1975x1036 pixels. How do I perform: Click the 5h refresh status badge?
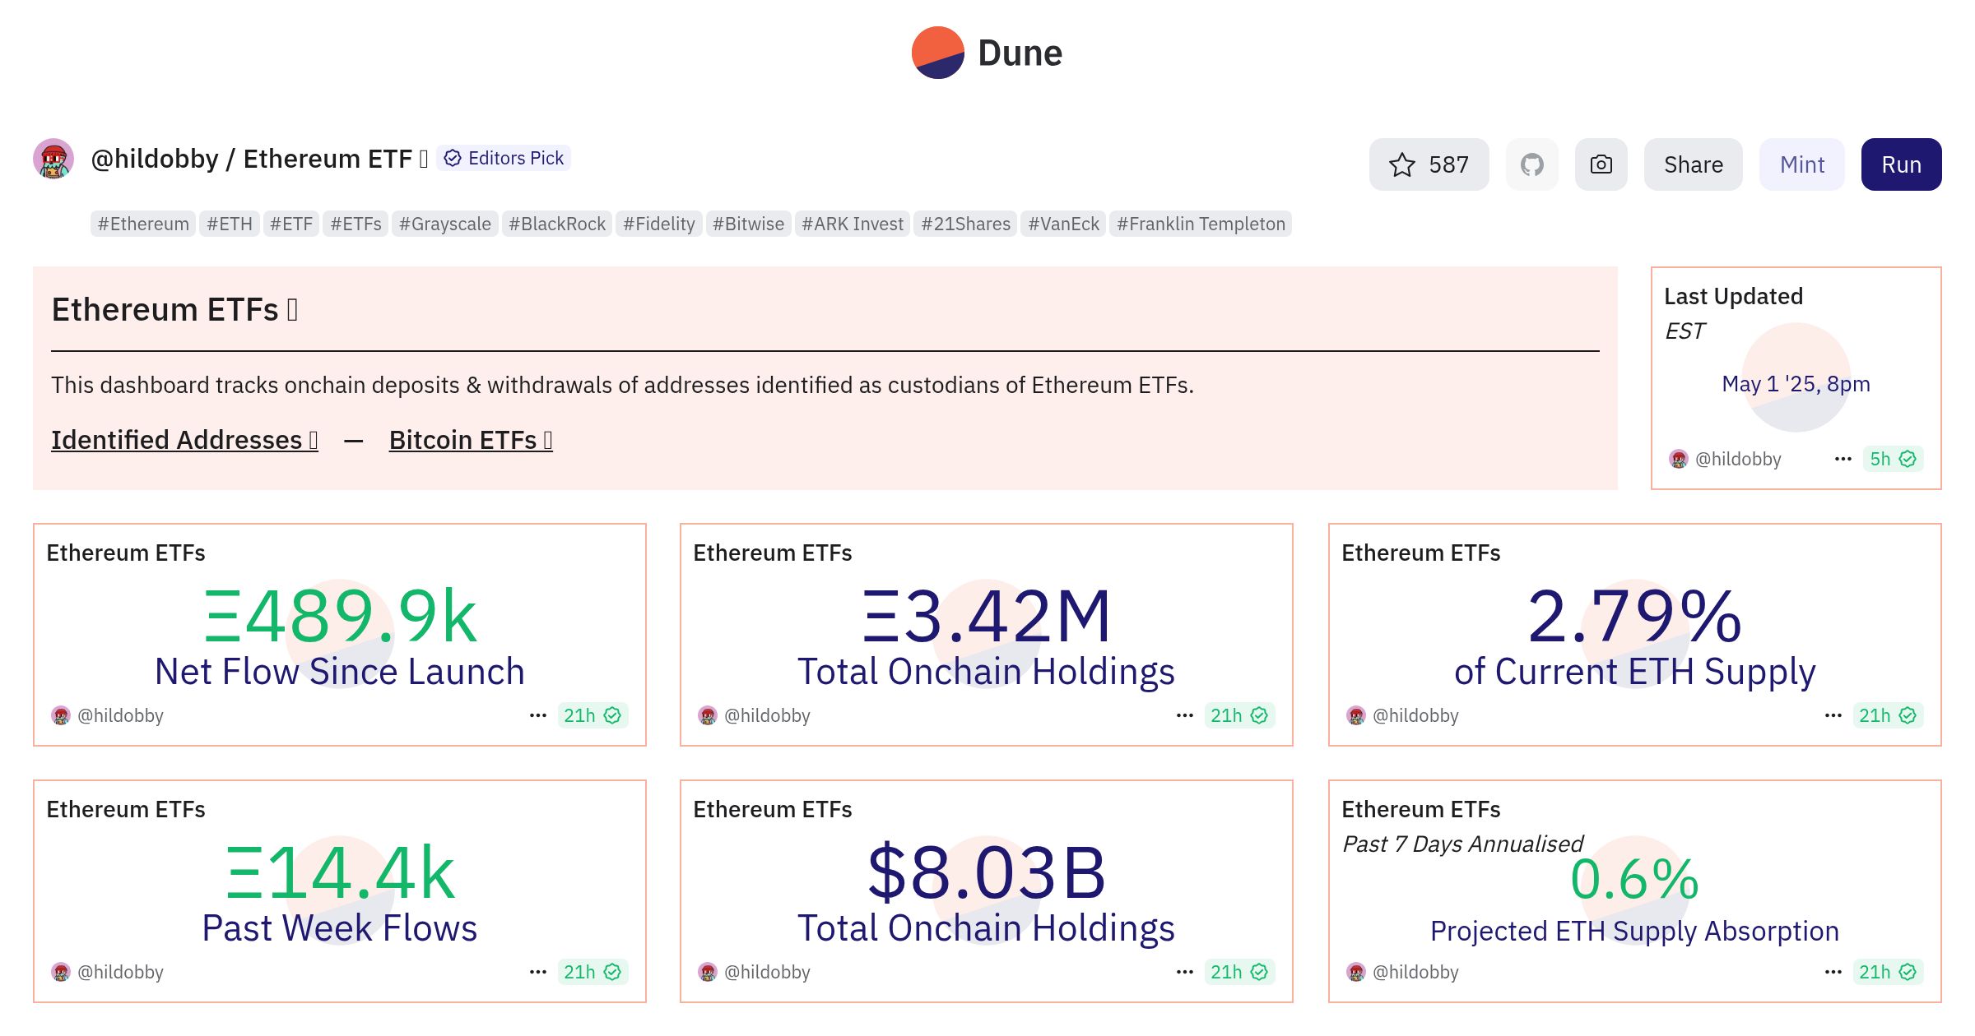[1893, 459]
